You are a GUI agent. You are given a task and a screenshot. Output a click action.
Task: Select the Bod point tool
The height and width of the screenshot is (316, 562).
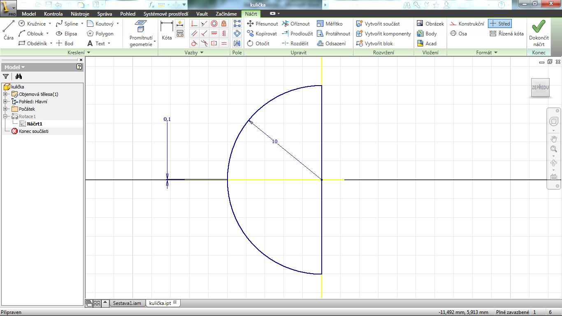[x=65, y=43]
